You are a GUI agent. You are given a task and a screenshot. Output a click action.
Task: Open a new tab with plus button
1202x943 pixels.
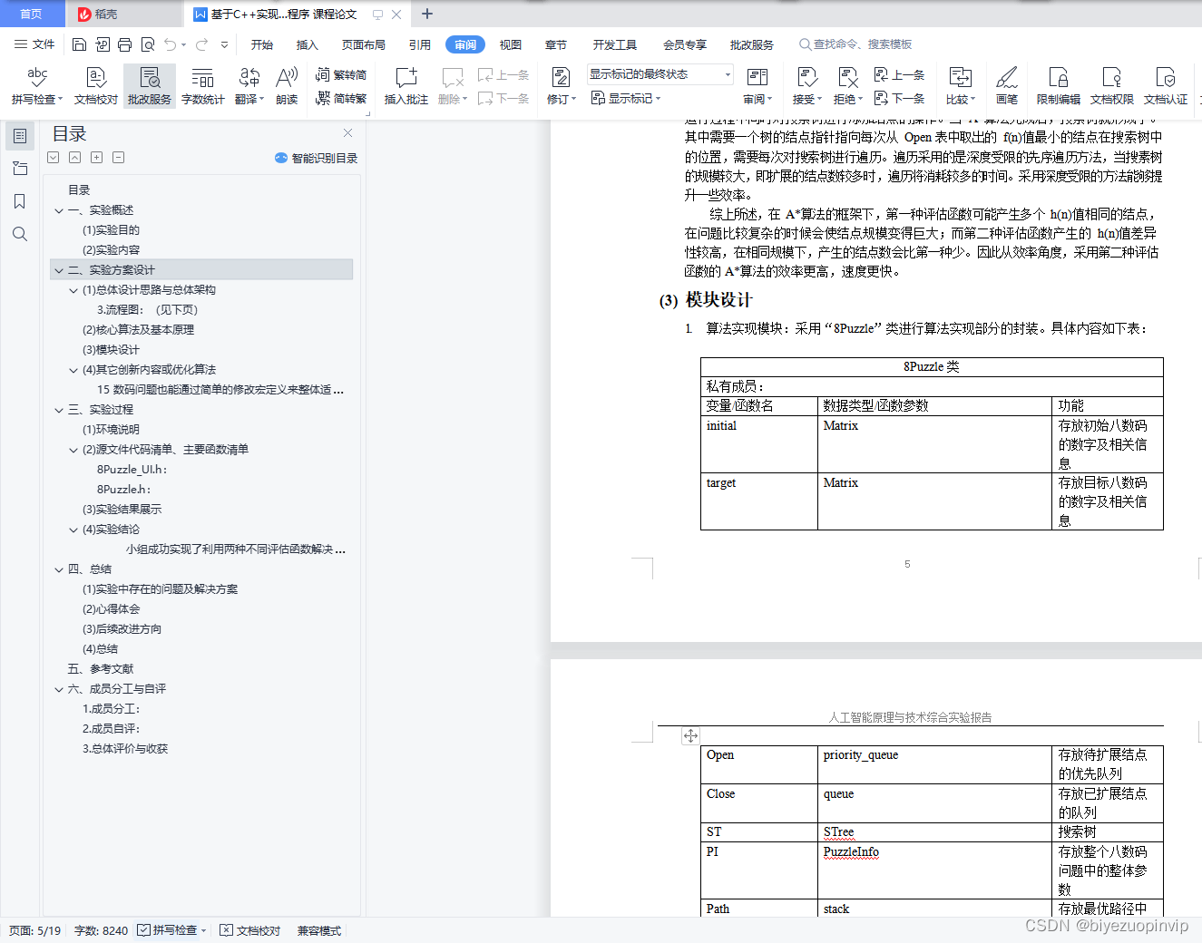pyautogui.click(x=427, y=14)
